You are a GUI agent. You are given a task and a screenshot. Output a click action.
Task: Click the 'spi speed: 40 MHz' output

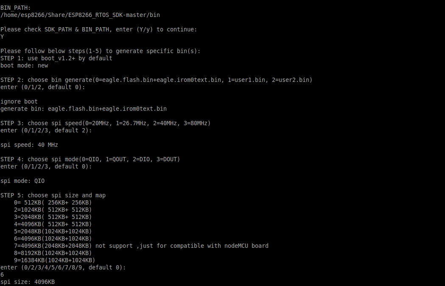point(29,145)
